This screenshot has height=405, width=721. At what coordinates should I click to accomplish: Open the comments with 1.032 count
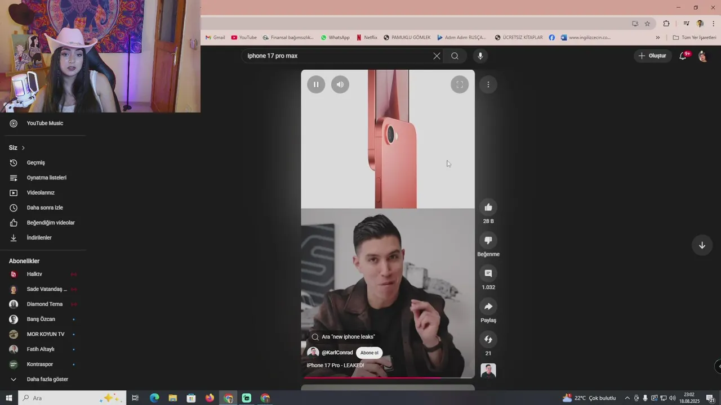point(488,273)
